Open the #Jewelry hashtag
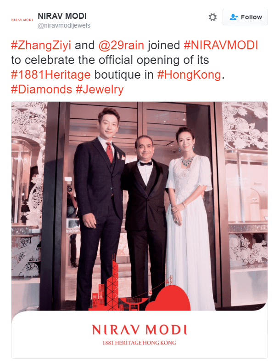 pyautogui.click(x=100, y=90)
